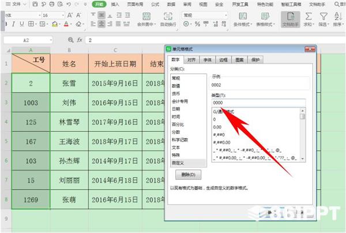Click the Print icon in quick access toolbar
Viewport: 346px width, 233px height.
pyautogui.click(x=52, y=4)
